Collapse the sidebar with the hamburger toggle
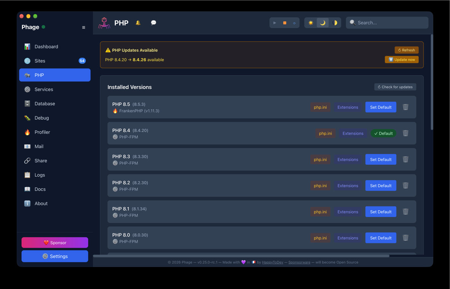The height and width of the screenshot is (289, 450). coord(83,27)
